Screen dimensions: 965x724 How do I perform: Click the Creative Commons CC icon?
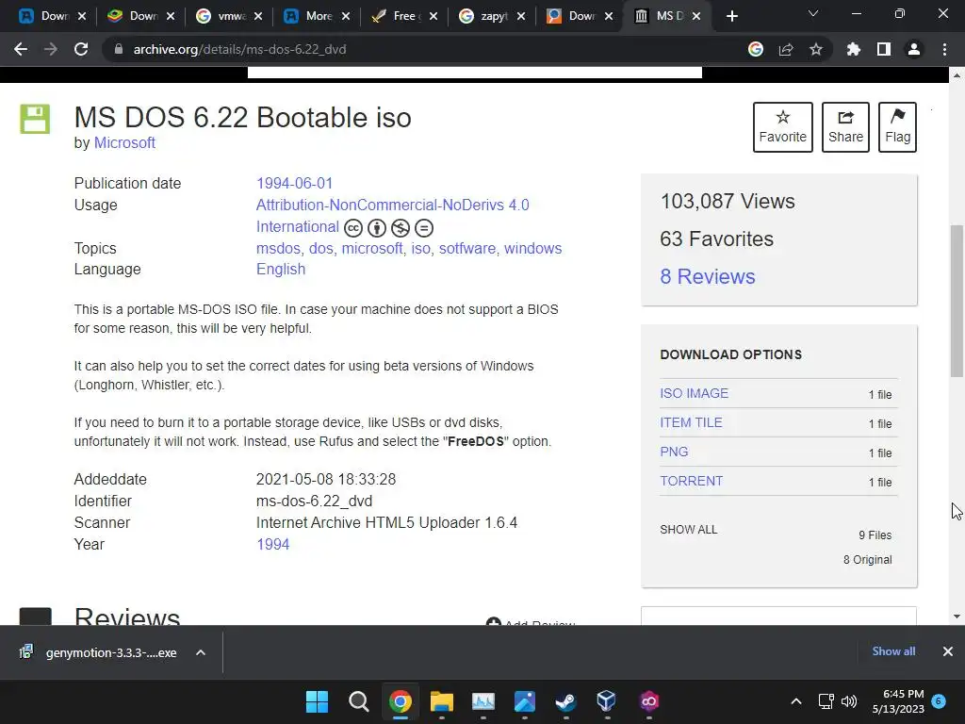pos(352,228)
